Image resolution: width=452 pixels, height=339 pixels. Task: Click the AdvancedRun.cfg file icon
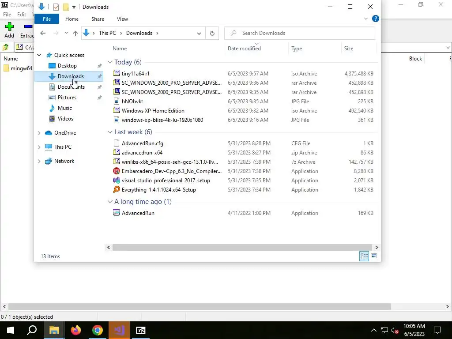(x=117, y=143)
